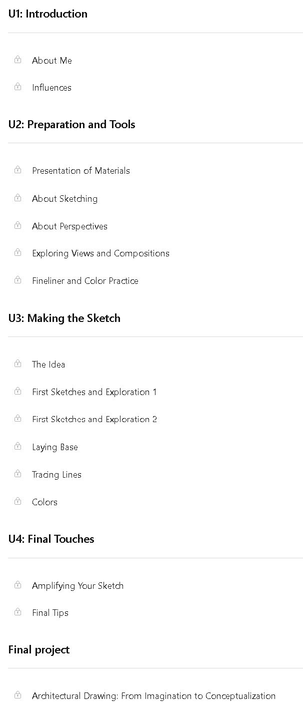Image resolution: width=303 pixels, height=713 pixels.
Task: Open First Sketches and Exploration 2
Action: [x=94, y=420]
